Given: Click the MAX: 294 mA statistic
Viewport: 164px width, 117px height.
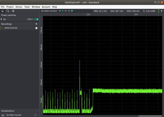Looking at the screenshot, I should click(133, 11).
